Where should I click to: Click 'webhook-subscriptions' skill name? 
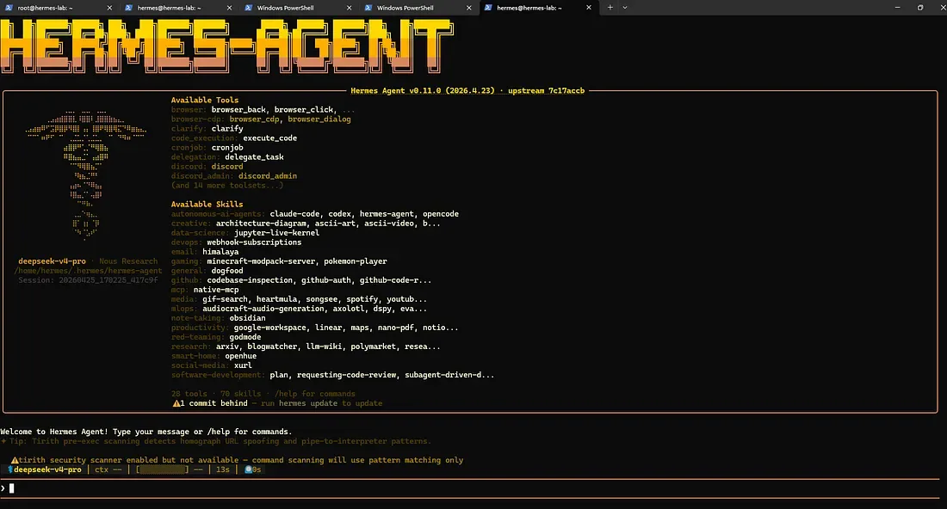point(254,242)
